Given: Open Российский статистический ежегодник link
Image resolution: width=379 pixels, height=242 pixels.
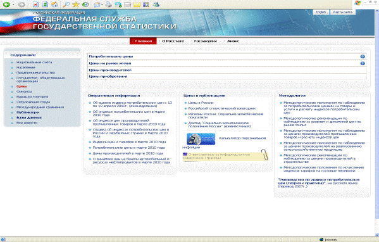Looking at the screenshot, I should click(x=222, y=108).
